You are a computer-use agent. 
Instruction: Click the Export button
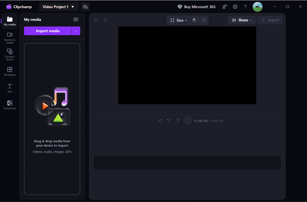pos(270,20)
